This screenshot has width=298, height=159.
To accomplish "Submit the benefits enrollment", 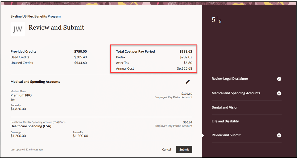I will [184, 149].
